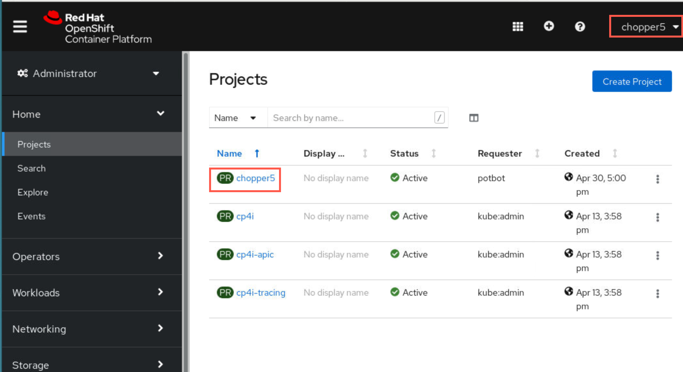Select Explore in the sidebar

[92, 192]
